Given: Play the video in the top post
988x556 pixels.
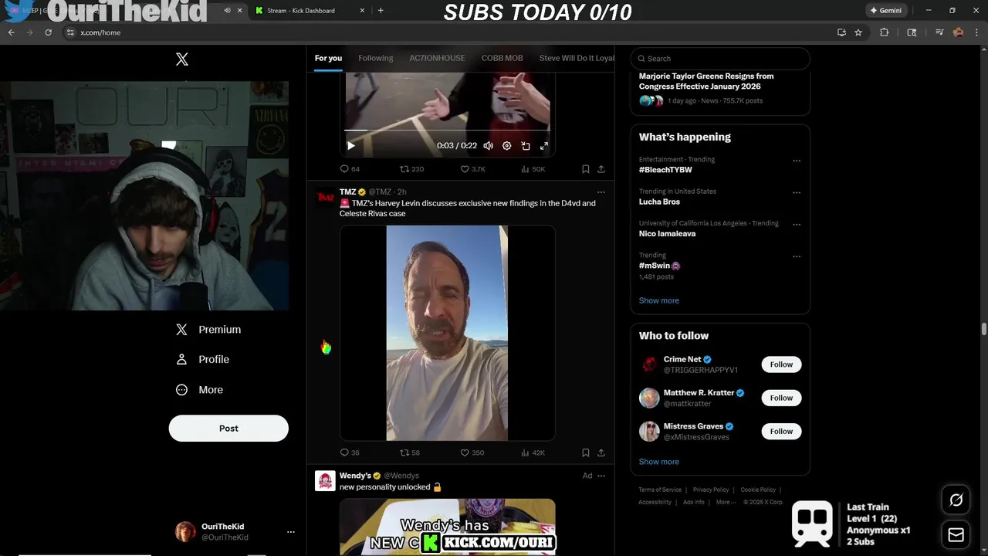Looking at the screenshot, I should point(351,145).
